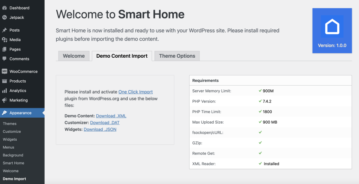Download the Widgets .JSON file
The width and height of the screenshot is (359, 184).
pos(100,129)
